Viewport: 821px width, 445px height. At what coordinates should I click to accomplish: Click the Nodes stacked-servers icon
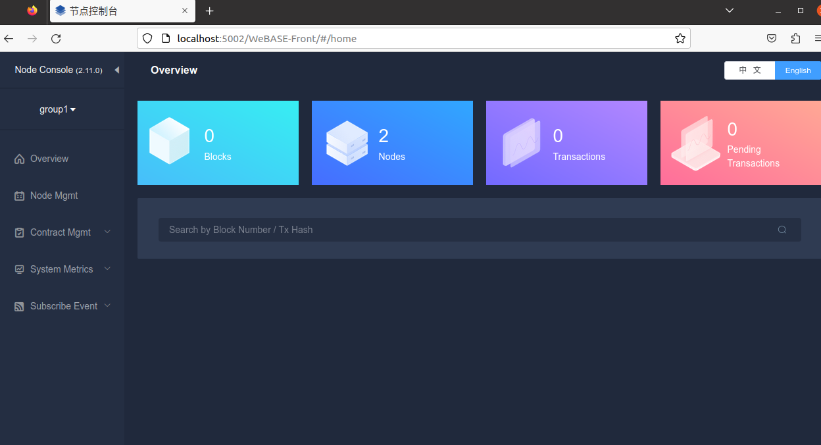pos(345,142)
